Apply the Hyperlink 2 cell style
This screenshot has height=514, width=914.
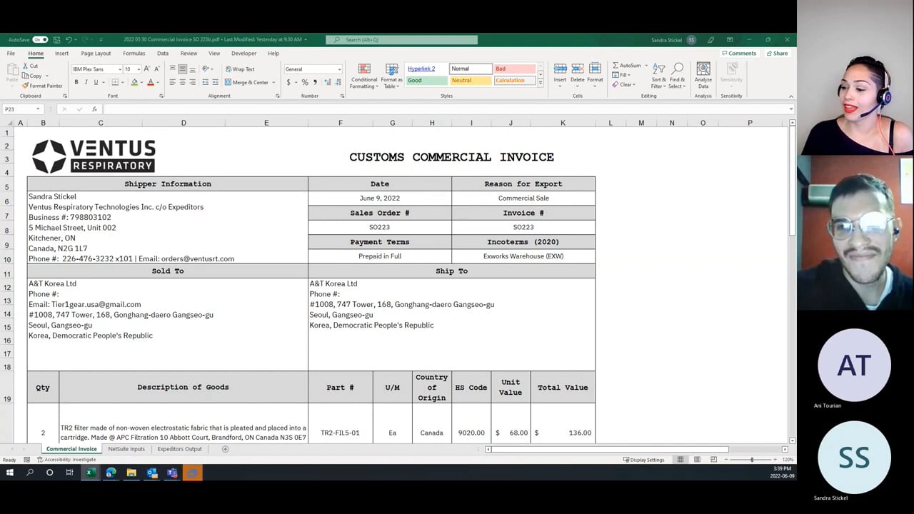(426, 69)
